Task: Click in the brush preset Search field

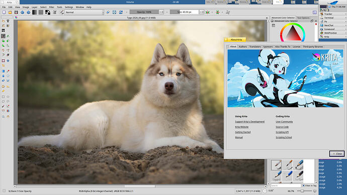Action: (x=286, y=186)
